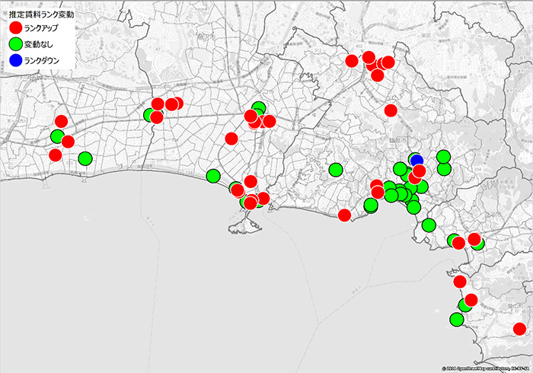Click the lone red marker on the central coastline

pyautogui.click(x=344, y=215)
